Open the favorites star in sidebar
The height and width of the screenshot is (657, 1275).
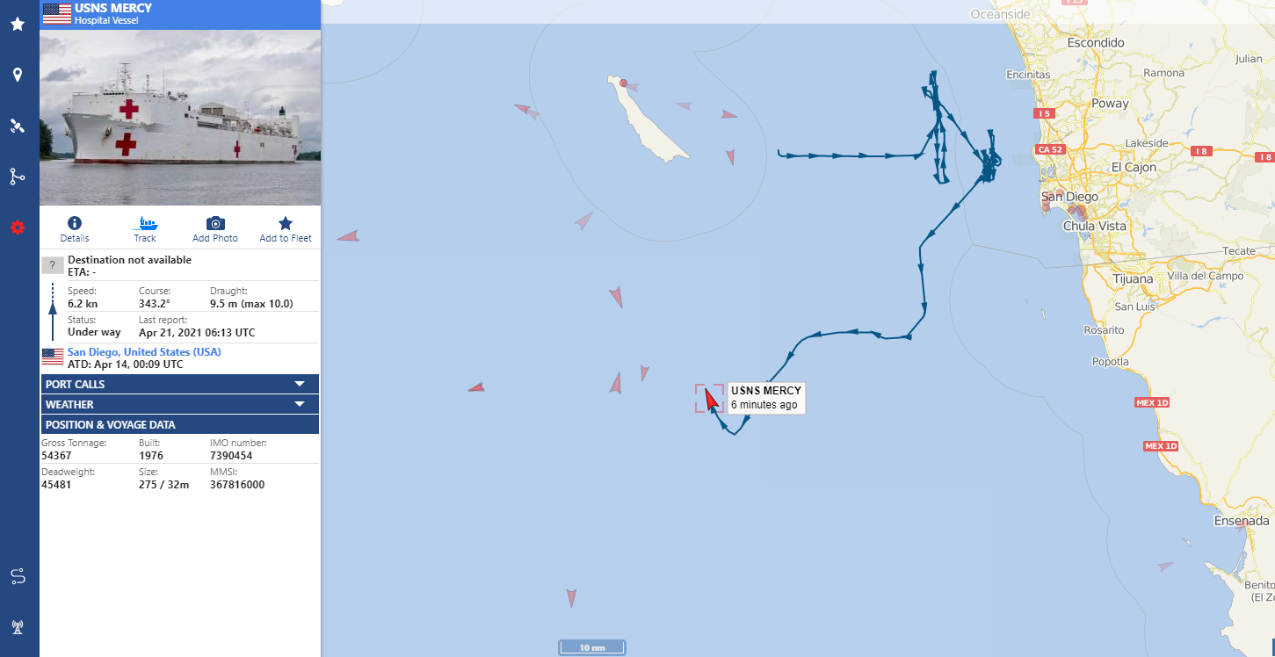(x=18, y=24)
